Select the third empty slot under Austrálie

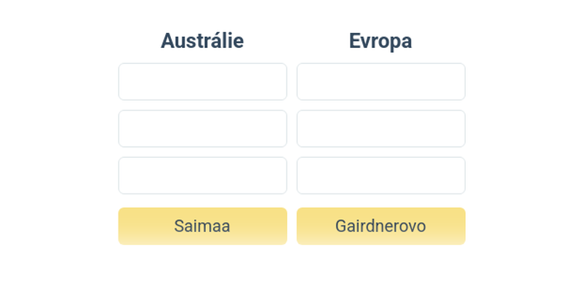point(202,175)
